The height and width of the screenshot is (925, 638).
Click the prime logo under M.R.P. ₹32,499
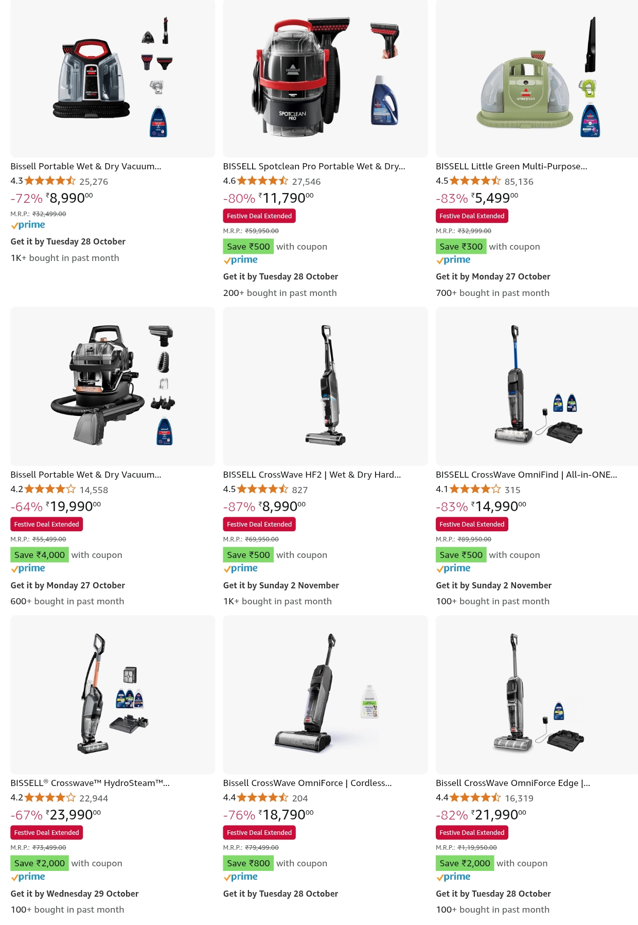28,225
